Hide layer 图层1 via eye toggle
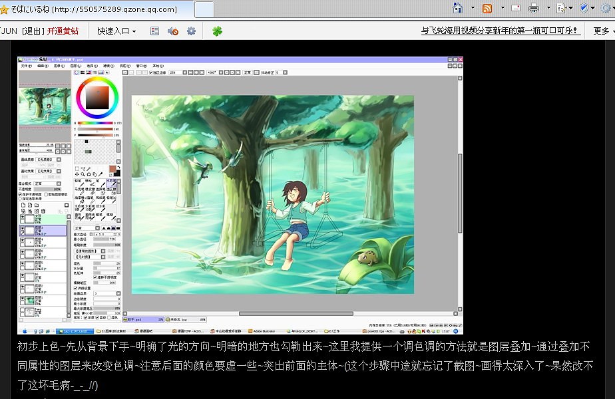This screenshot has width=615, height=399. [x=23, y=299]
